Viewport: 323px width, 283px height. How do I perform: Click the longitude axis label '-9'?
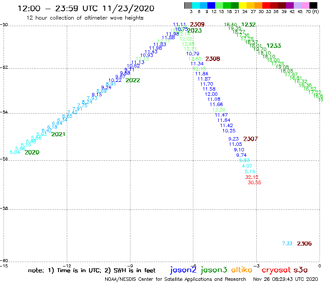130,266
